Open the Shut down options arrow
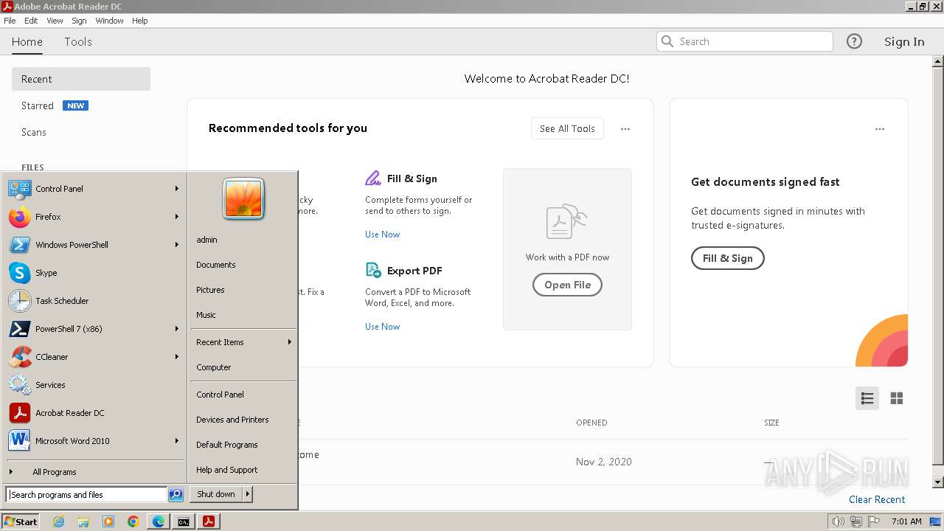The width and height of the screenshot is (944, 531). click(x=247, y=494)
